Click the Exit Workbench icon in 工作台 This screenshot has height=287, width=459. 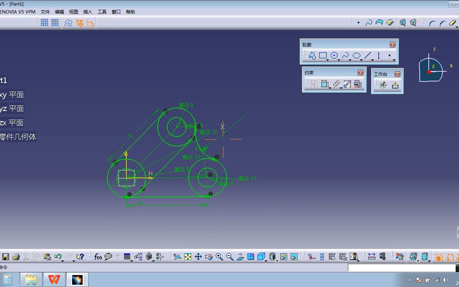395,85
